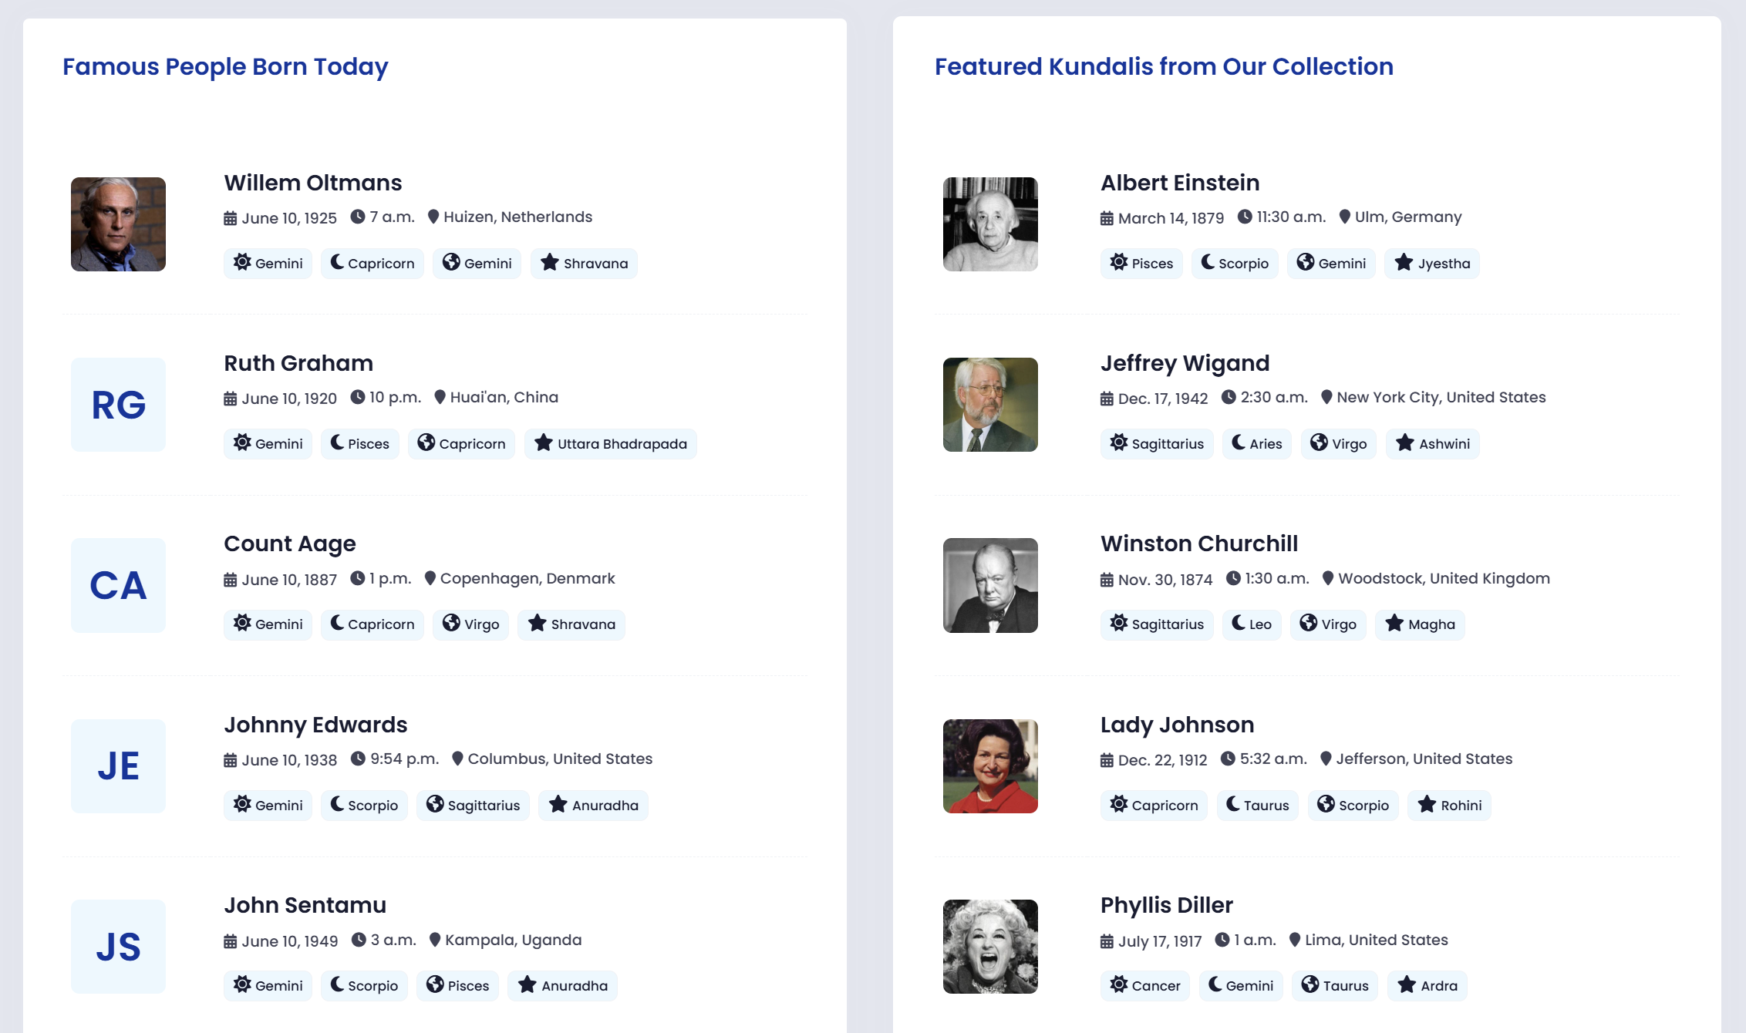
Task: Open the Willem Oltmans name link
Action: tap(313, 183)
